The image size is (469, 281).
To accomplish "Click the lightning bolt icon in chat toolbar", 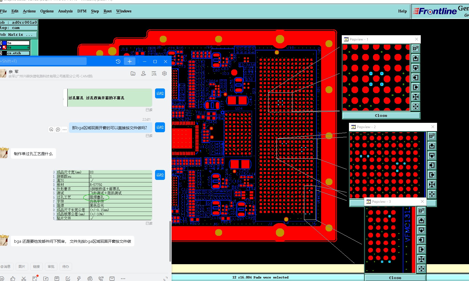I will (79, 279).
